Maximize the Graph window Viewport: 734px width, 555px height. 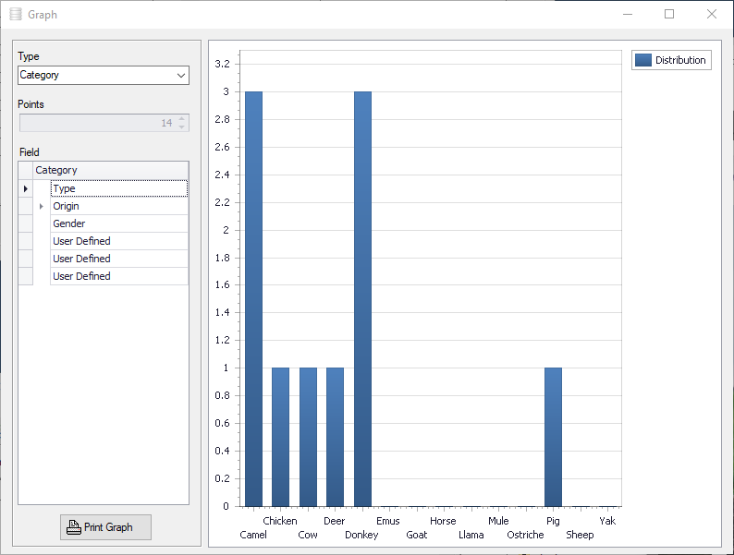(669, 15)
